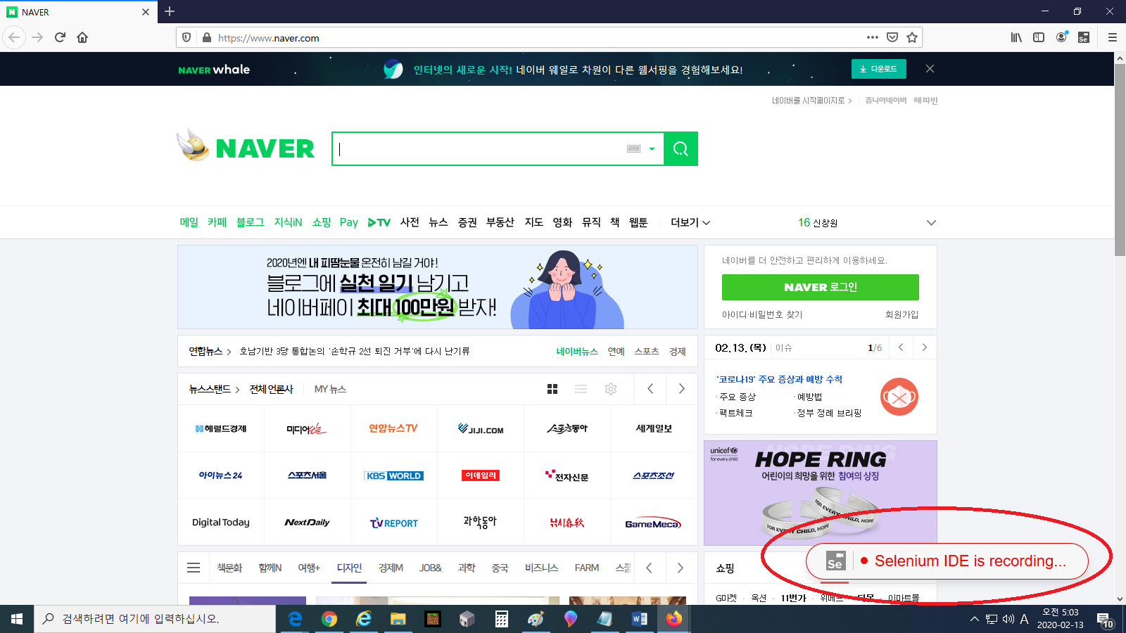Switch newsstand to list view
Image resolution: width=1126 pixels, height=633 pixels.
click(581, 389)
